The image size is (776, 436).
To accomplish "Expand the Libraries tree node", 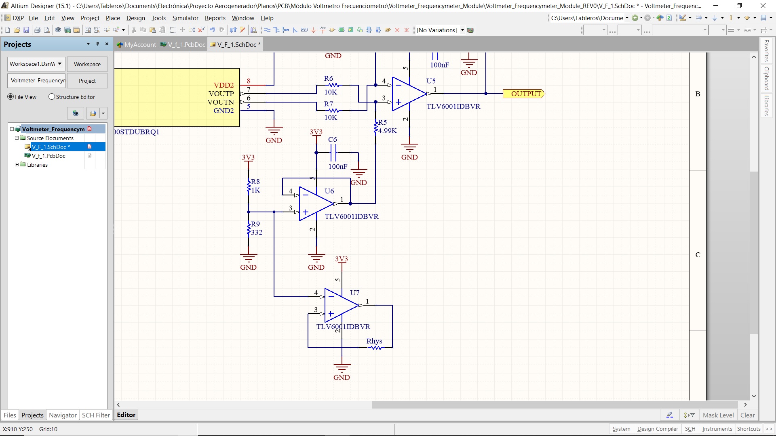I will click(17, 165).
